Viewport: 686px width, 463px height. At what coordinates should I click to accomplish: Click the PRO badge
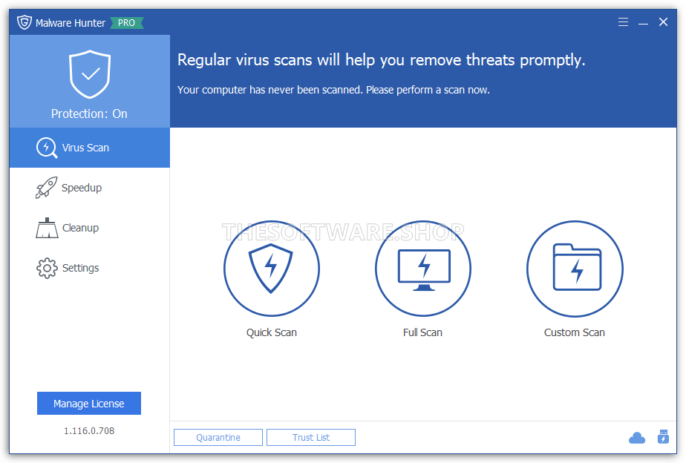(x=126, y=23)
